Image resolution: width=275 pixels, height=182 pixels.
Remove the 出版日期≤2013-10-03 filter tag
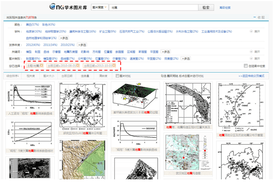click(x=114, y=65)
